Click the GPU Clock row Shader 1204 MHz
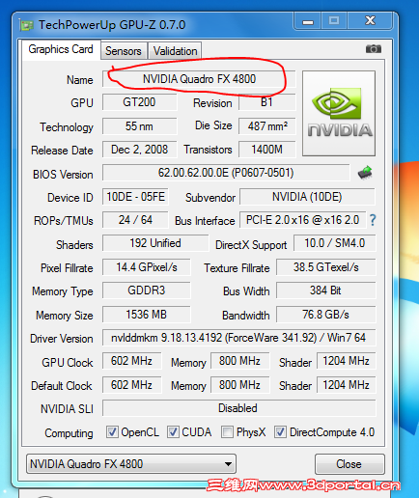The height and width of the screenshot is (498, 419). [x=346, y=361]
